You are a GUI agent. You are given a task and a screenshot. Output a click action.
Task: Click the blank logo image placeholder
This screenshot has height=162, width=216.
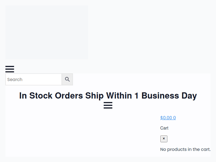(47, 32)
